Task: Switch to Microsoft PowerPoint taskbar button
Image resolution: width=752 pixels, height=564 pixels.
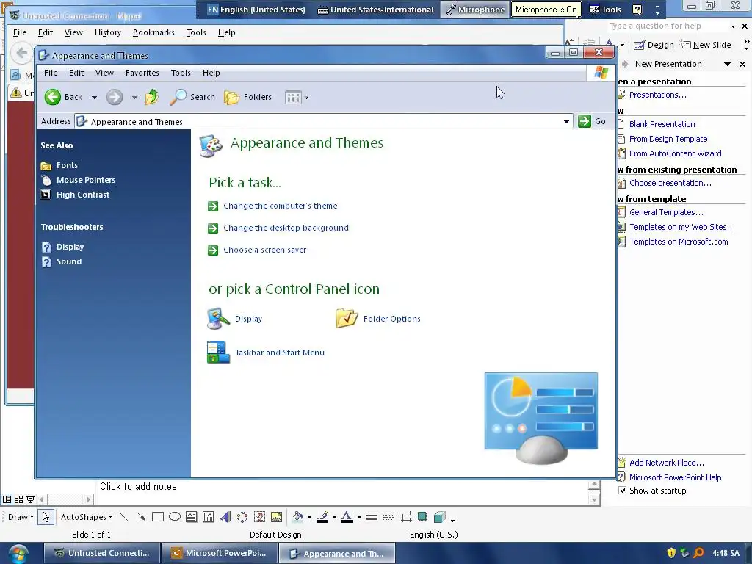Action: (x=220, y=554)
